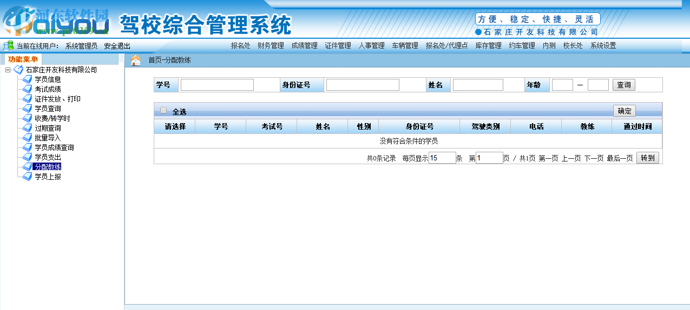Open 考试成绩 in the tree
Image resolution: width=690 pixels, height=310 pixels.
point(48,89)
